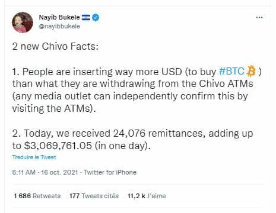This screenshot has width=276, height=213.
Task: Click the 'visiting the ATMs' text line
Action: click(x=54, y=108)
